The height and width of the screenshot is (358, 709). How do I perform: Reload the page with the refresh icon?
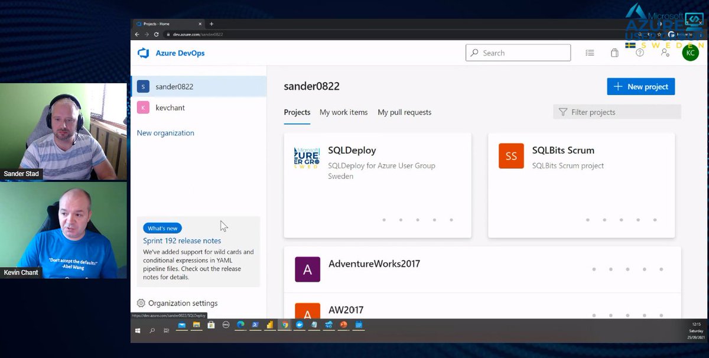tap(157, 34)
